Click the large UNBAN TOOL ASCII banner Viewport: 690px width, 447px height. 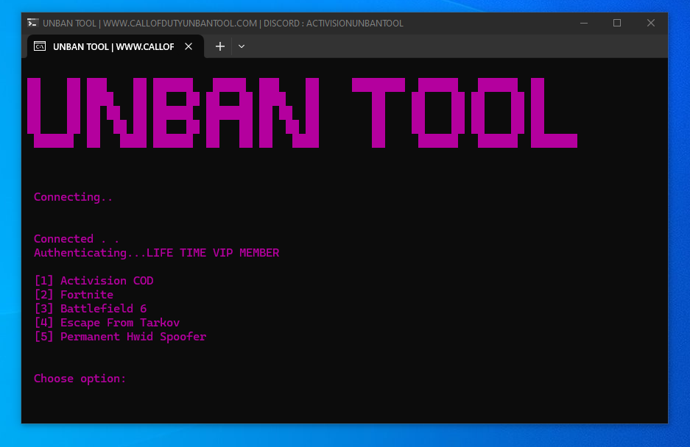(x=303, y=113)
